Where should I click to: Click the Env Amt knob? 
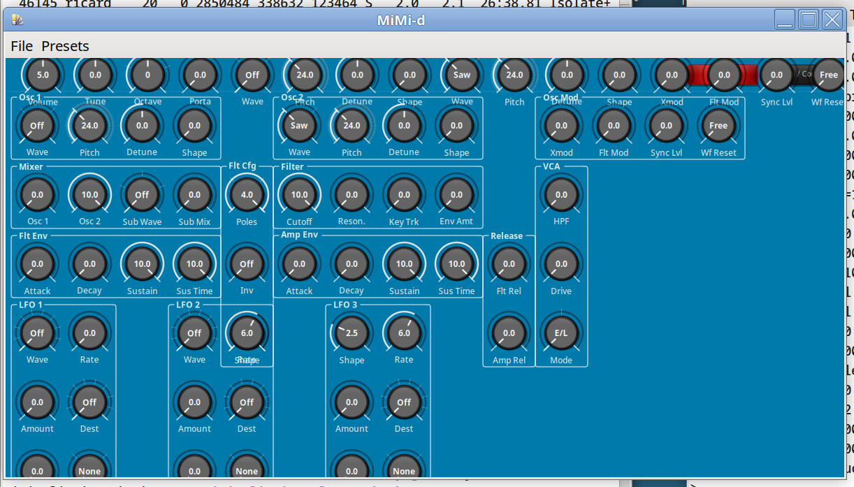pyautogui.click(x=456, y=195)
